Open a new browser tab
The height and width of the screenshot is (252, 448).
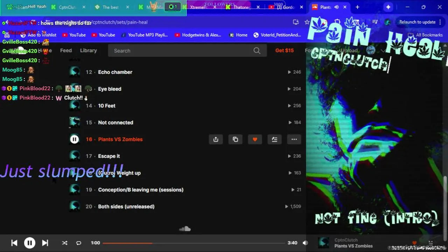coord(357,7)
